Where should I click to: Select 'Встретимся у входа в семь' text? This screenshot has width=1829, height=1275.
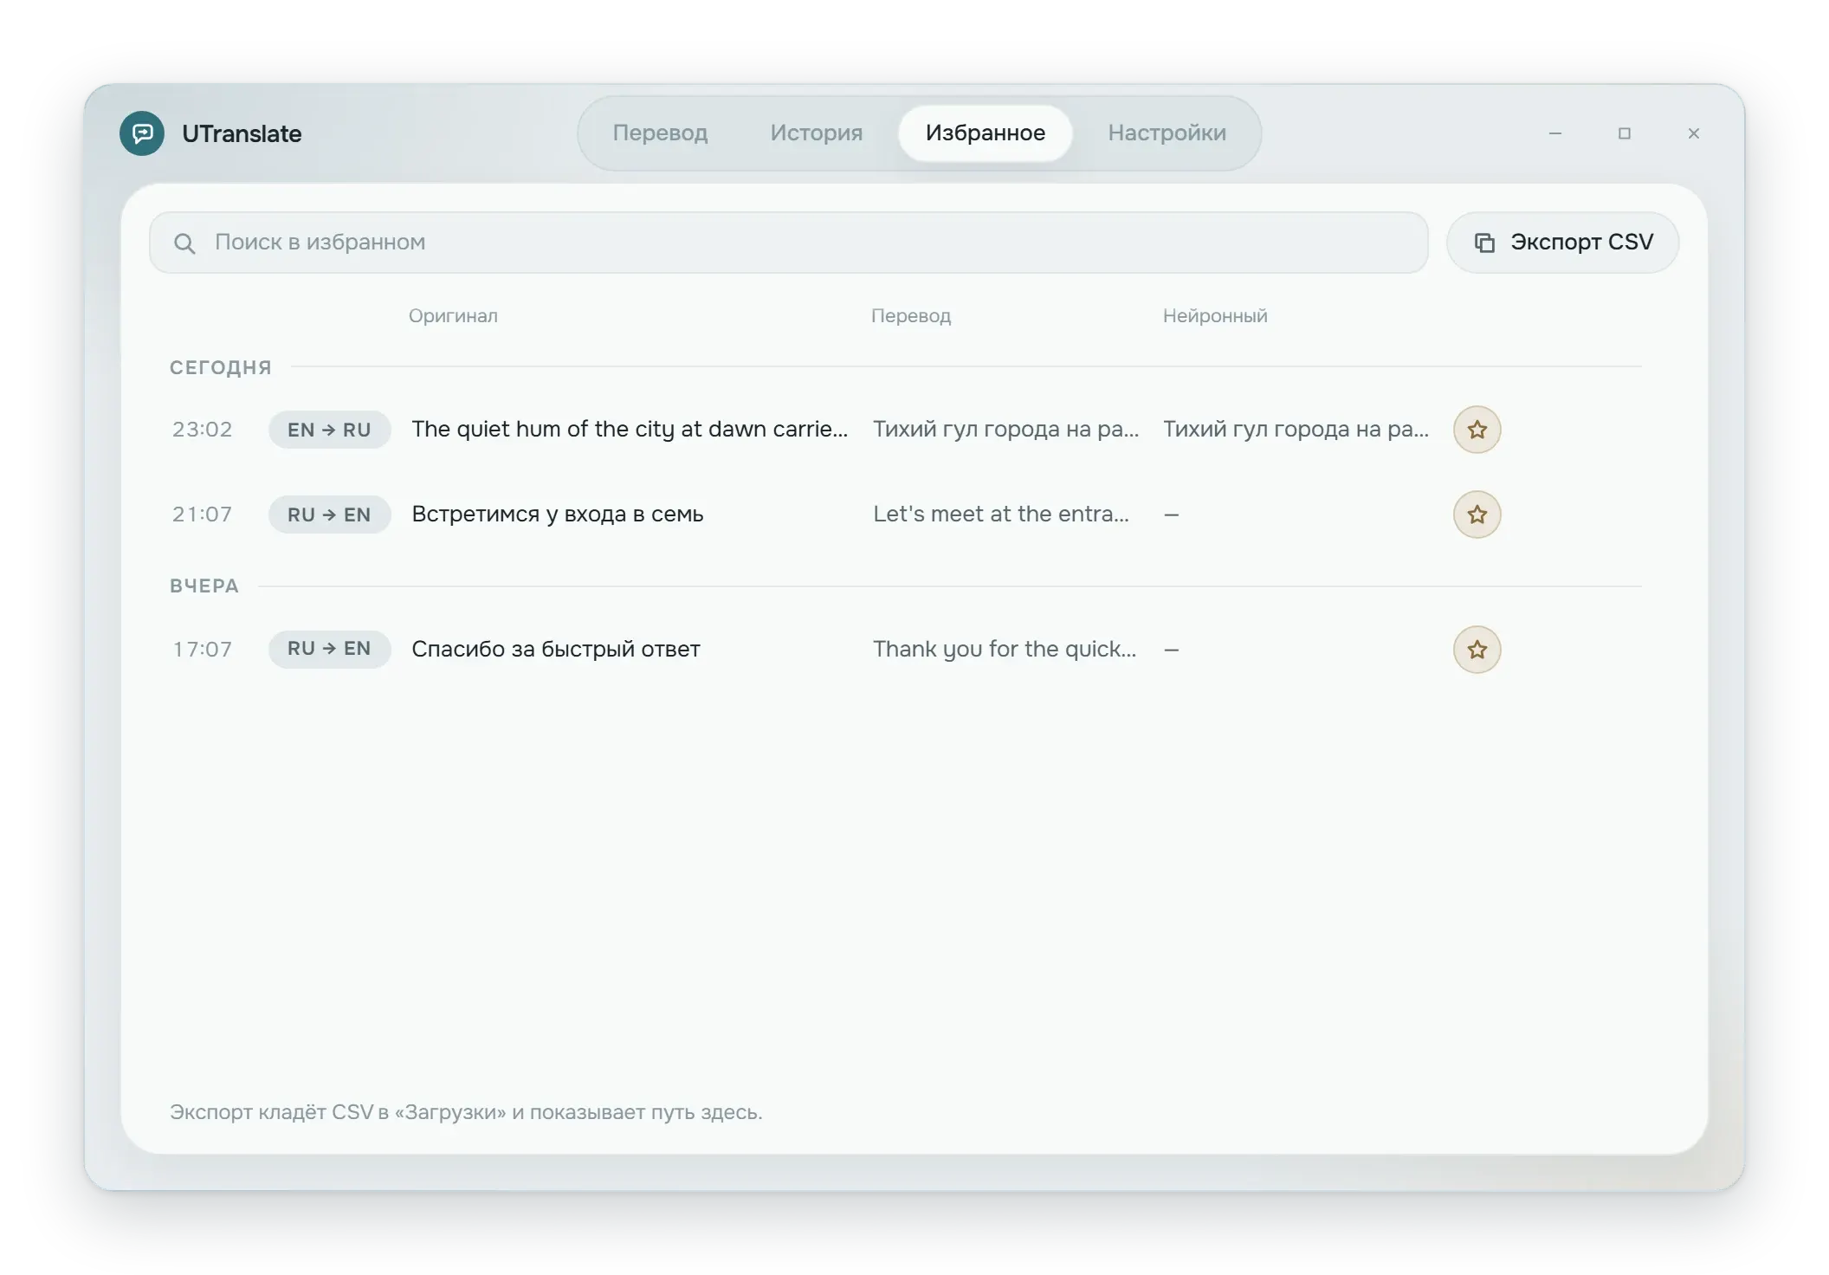[557, 514]
